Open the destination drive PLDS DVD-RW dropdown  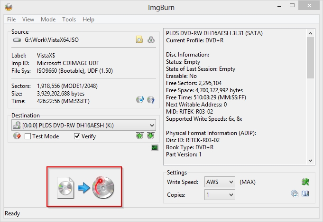pyautogui.click(x=83, y=125)
